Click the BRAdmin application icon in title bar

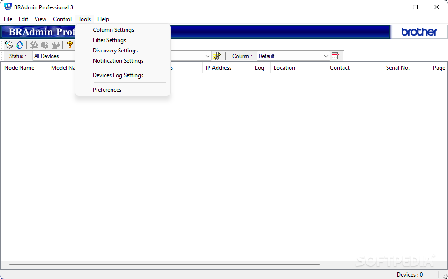click(x=7, y=7)
